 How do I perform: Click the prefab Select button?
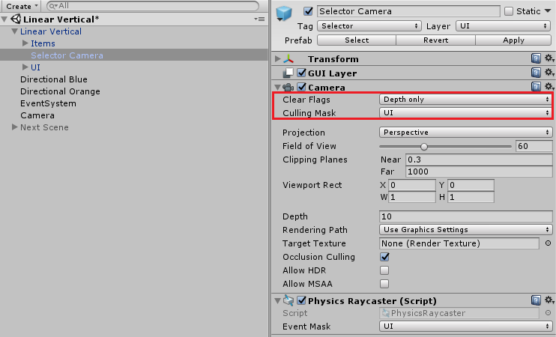click(x=357, y=40)
